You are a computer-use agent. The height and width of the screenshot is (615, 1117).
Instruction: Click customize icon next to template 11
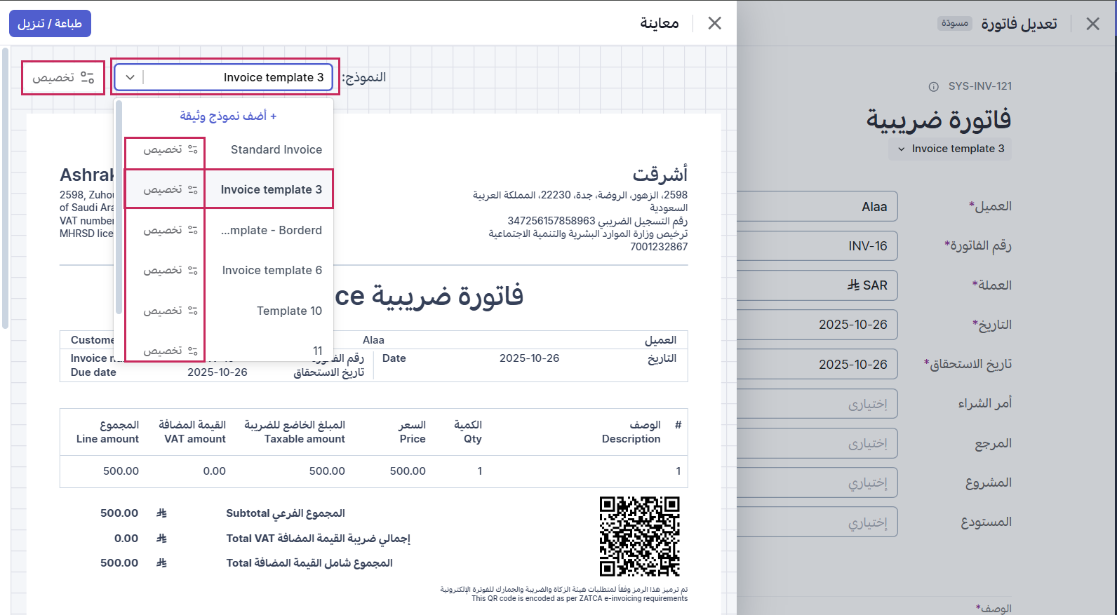(x=192, y=351)
